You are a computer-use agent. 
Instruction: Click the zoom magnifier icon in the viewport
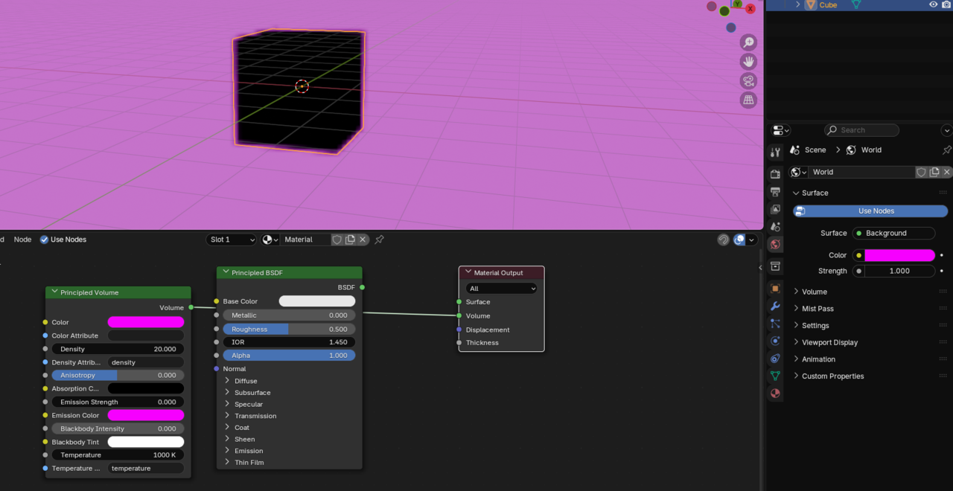pyautogui.click(x=748, y=42)
